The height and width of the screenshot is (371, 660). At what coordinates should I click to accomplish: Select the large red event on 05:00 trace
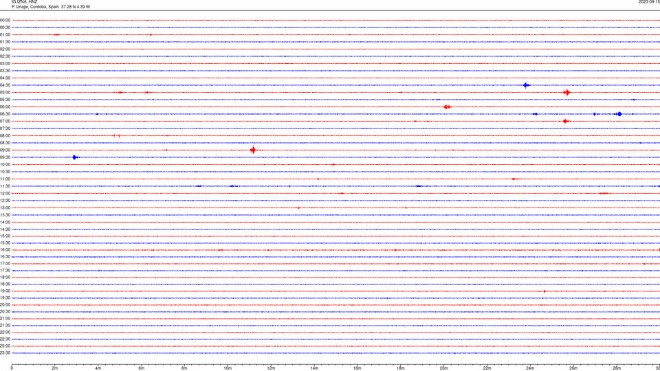pos(566,93)
